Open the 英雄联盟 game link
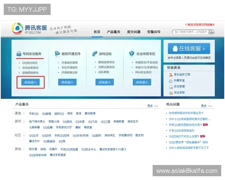This screenshot has width=225, height=180. (119, 121)
